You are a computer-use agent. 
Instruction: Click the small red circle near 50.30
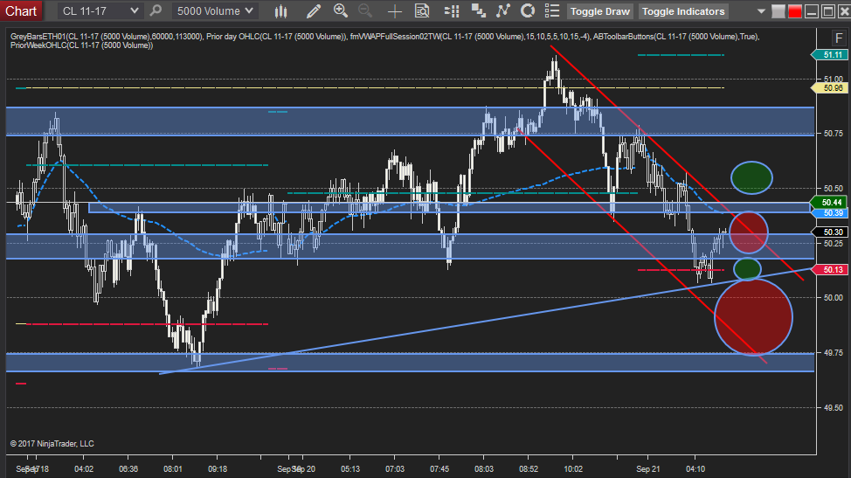[749, 232]
